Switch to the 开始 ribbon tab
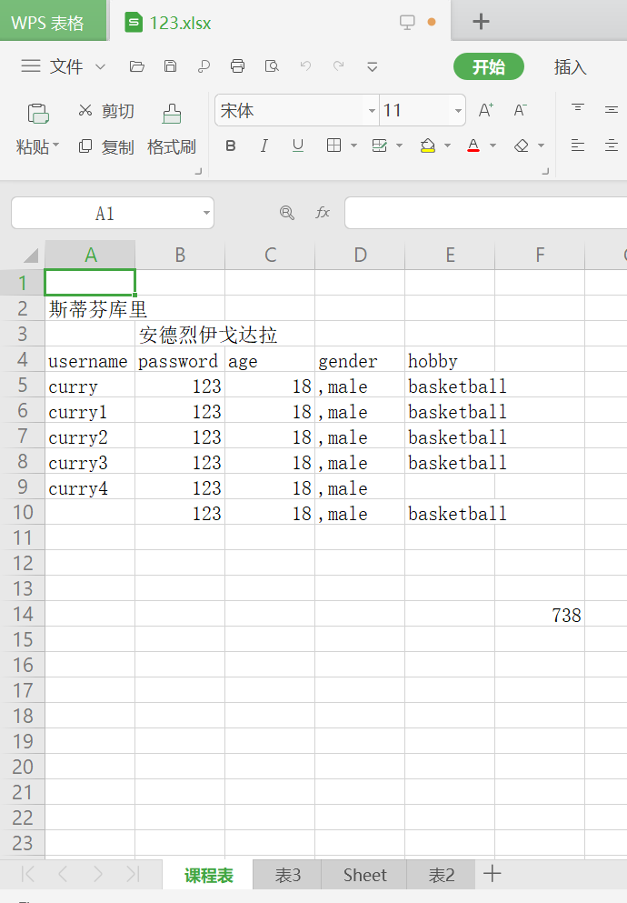 click(488, 66)
